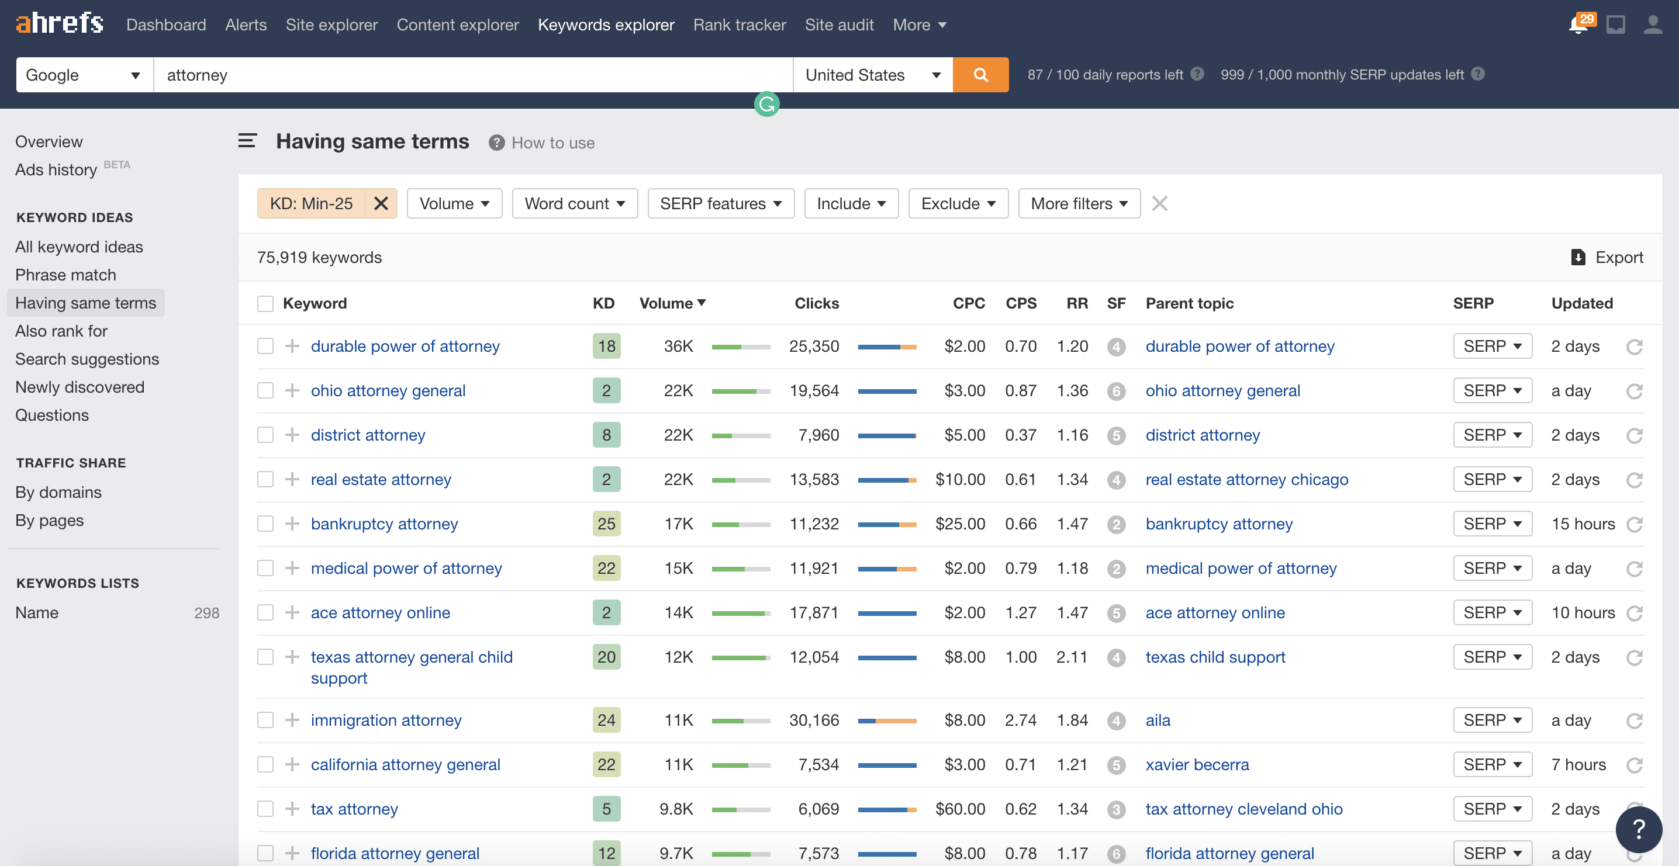Add immigration attorney with plus icon
Screen dimensions: 1679x866
(x=292, y=720)
